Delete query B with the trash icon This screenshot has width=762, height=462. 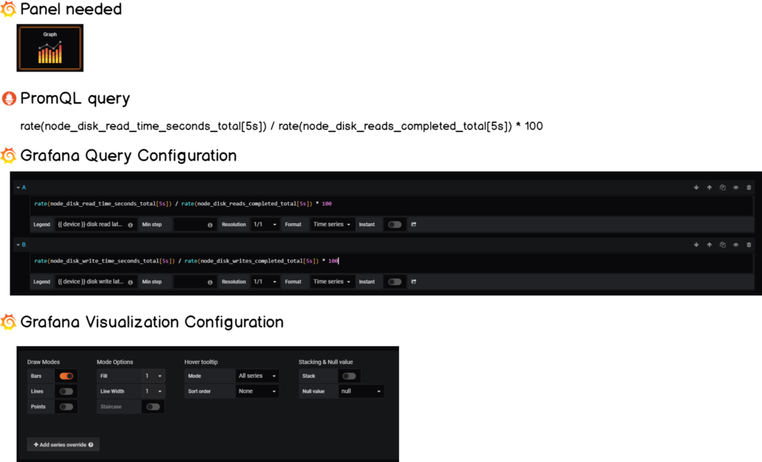[x=749, y=245]
